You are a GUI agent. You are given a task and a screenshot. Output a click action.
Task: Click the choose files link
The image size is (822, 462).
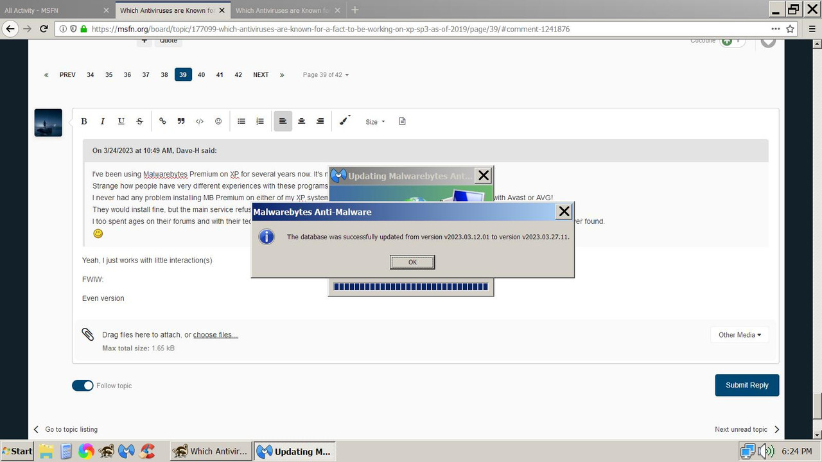tap(216, 335)
